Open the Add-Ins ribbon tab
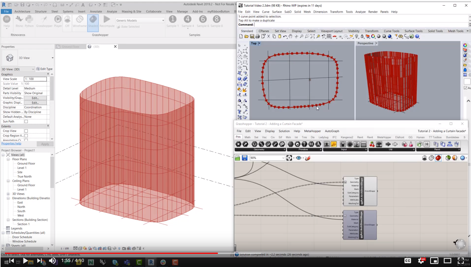The width and height of the screenshot is (471, 267). 198,11
